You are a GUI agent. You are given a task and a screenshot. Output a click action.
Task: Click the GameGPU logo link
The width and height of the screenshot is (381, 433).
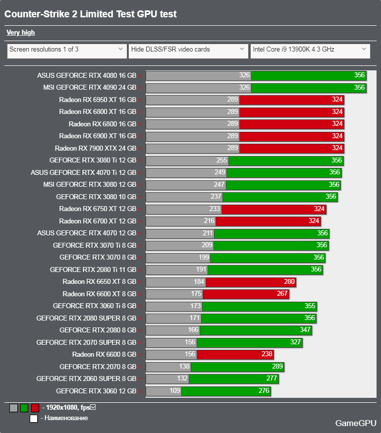click(356, 423)
